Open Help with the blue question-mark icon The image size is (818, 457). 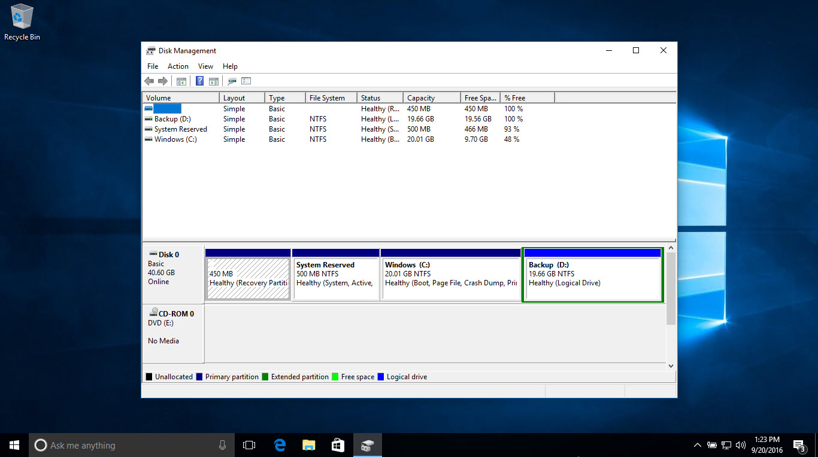(200, 81)
